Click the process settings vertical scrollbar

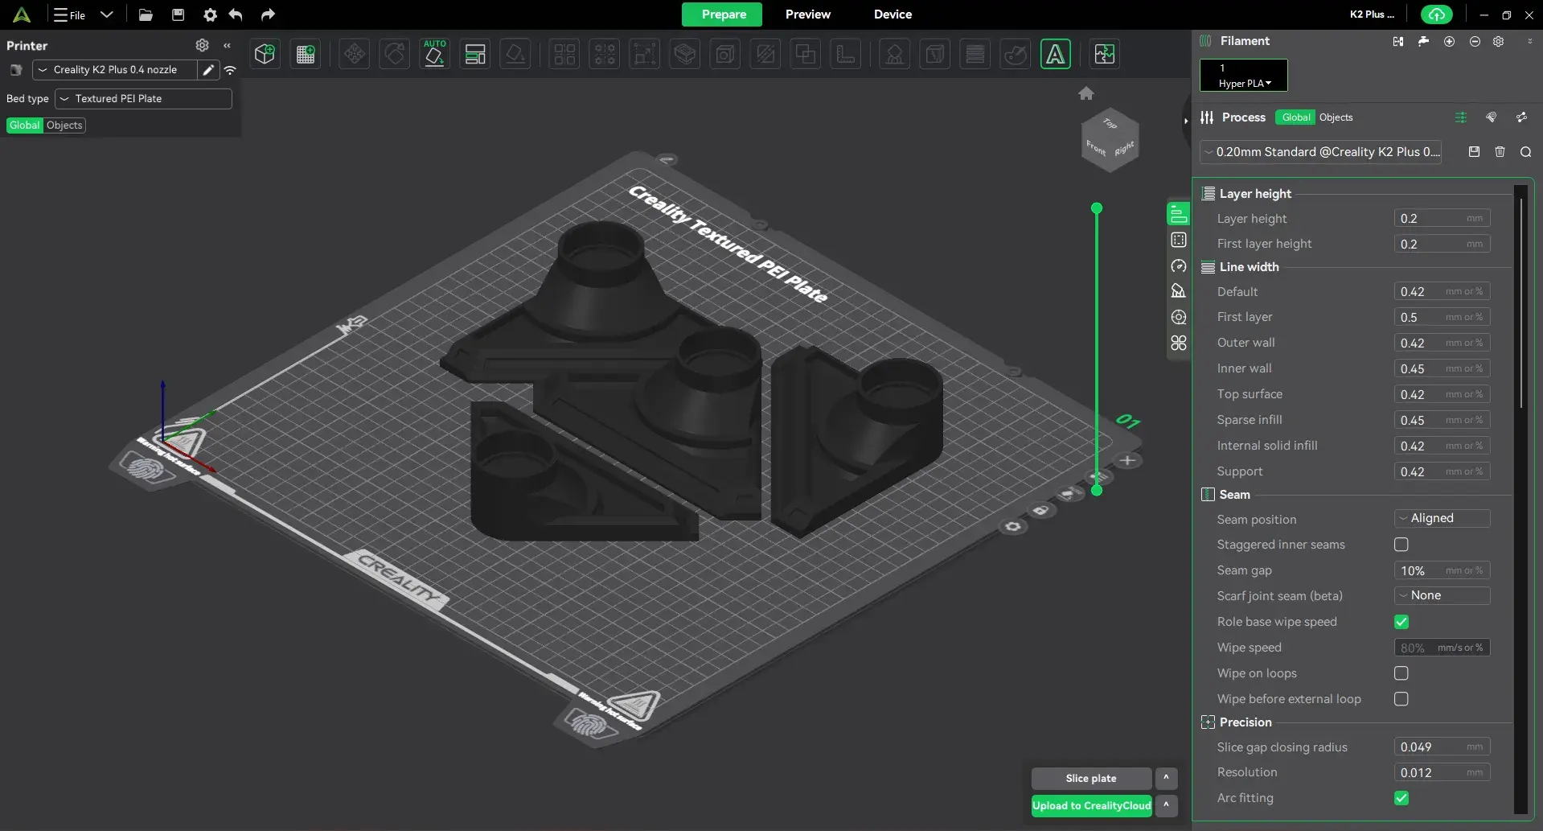(1520, 302)
